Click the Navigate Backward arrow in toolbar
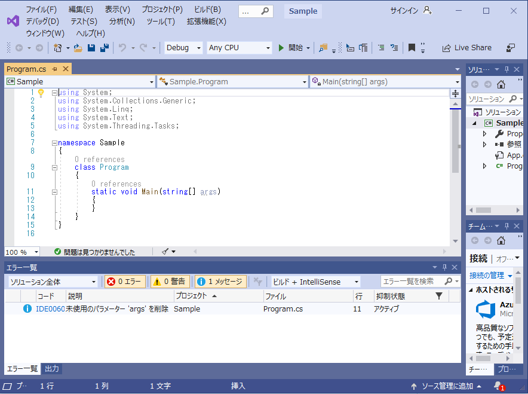This screenshot has height=394, width=528. tap(19, 48)
